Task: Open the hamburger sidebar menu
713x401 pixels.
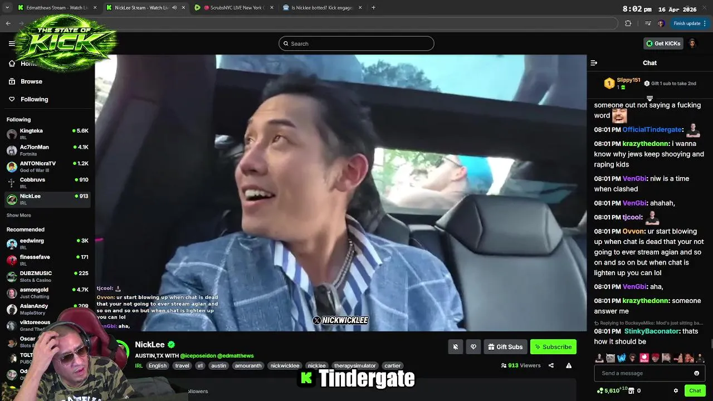Action: 12,43
